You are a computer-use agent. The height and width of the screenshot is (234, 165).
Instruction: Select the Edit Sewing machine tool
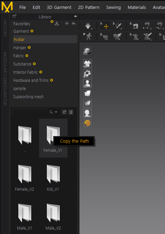[134, 26]
